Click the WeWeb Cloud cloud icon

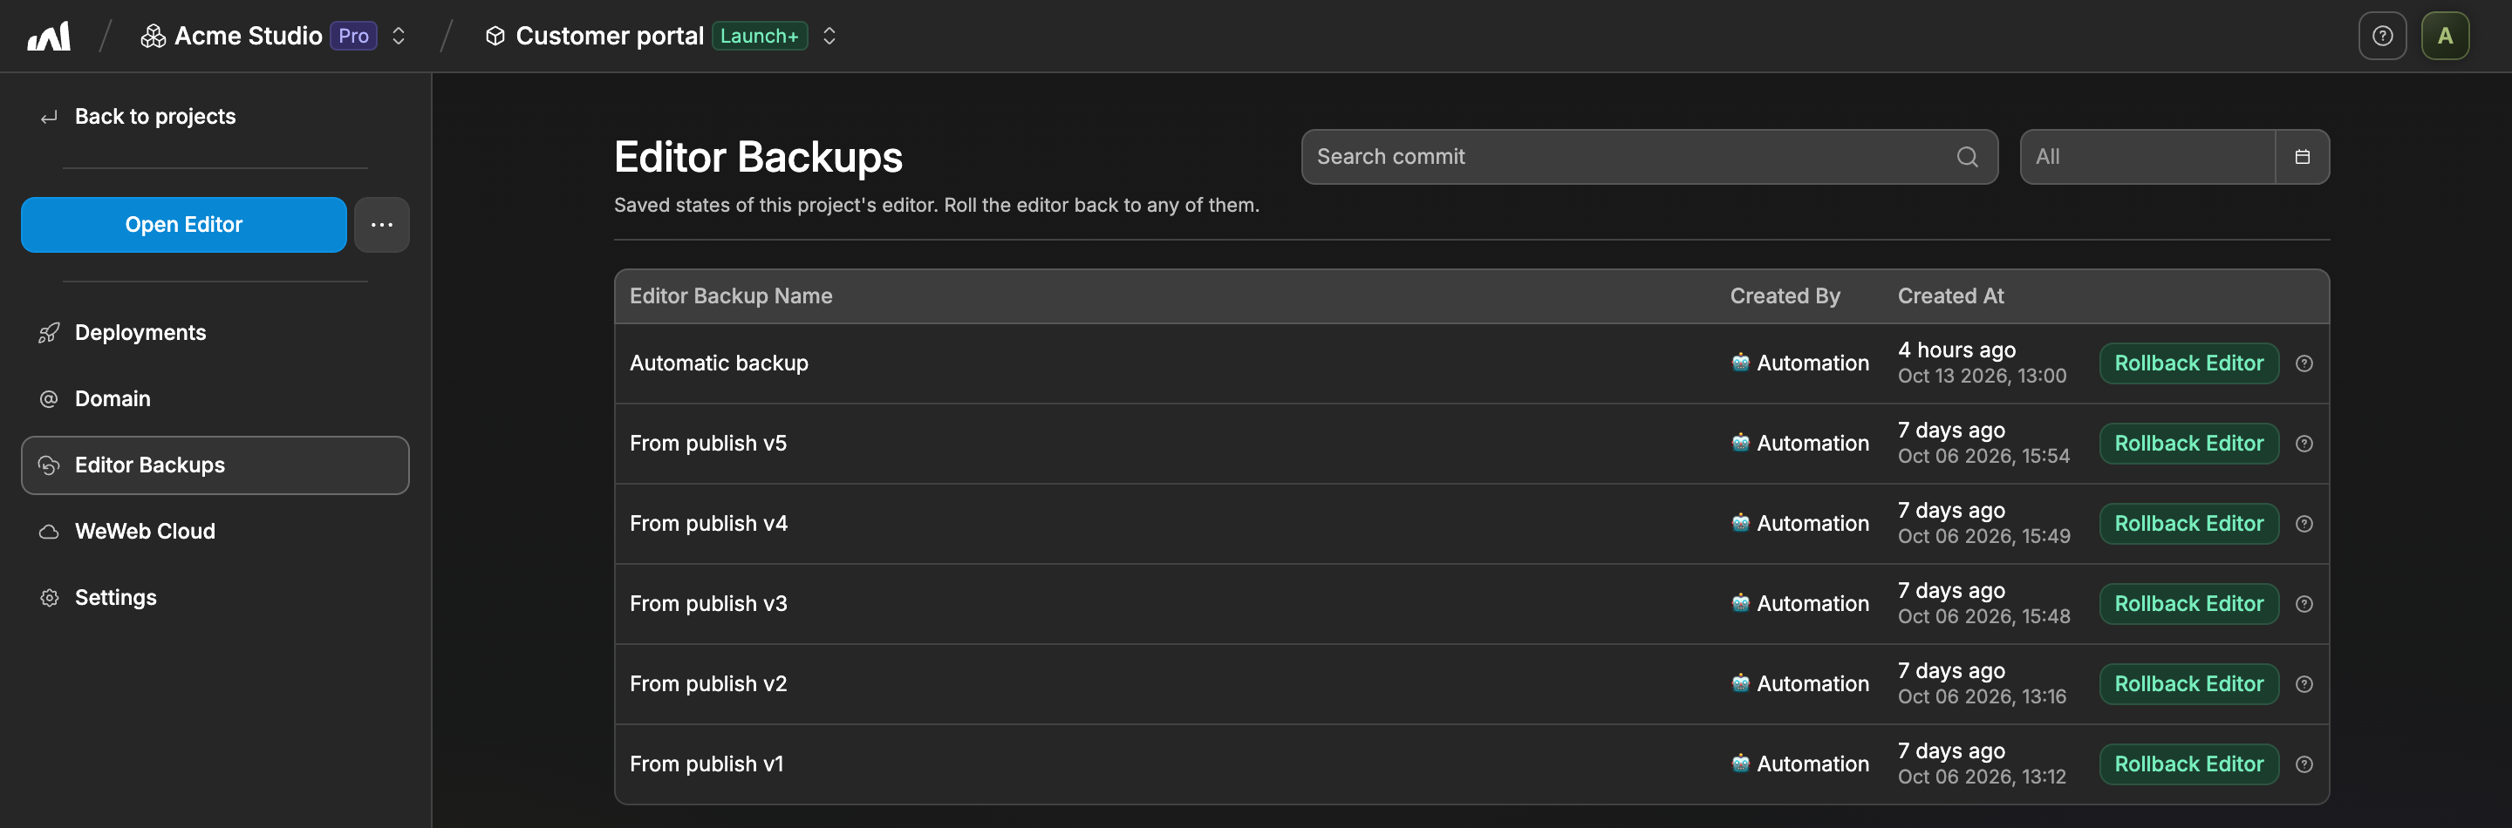tap(49, 532)
